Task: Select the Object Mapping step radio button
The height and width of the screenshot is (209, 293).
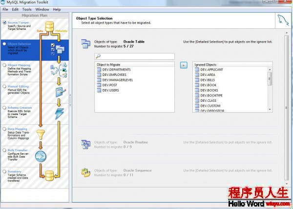Action: 4,65
